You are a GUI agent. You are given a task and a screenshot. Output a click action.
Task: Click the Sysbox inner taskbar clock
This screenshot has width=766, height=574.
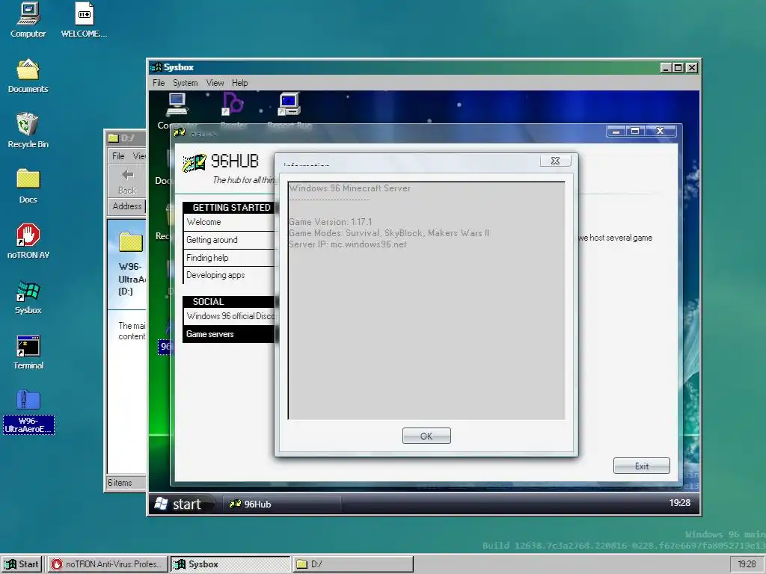(679, 503)
